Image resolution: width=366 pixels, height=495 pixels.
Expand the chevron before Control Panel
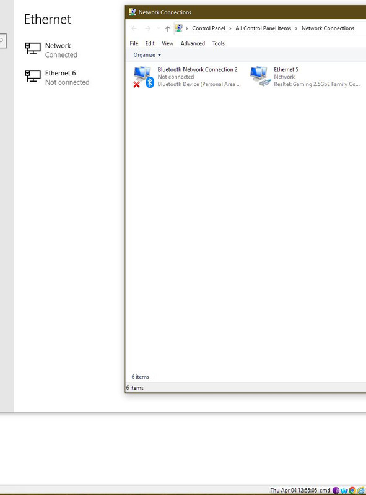click(187, 28)
